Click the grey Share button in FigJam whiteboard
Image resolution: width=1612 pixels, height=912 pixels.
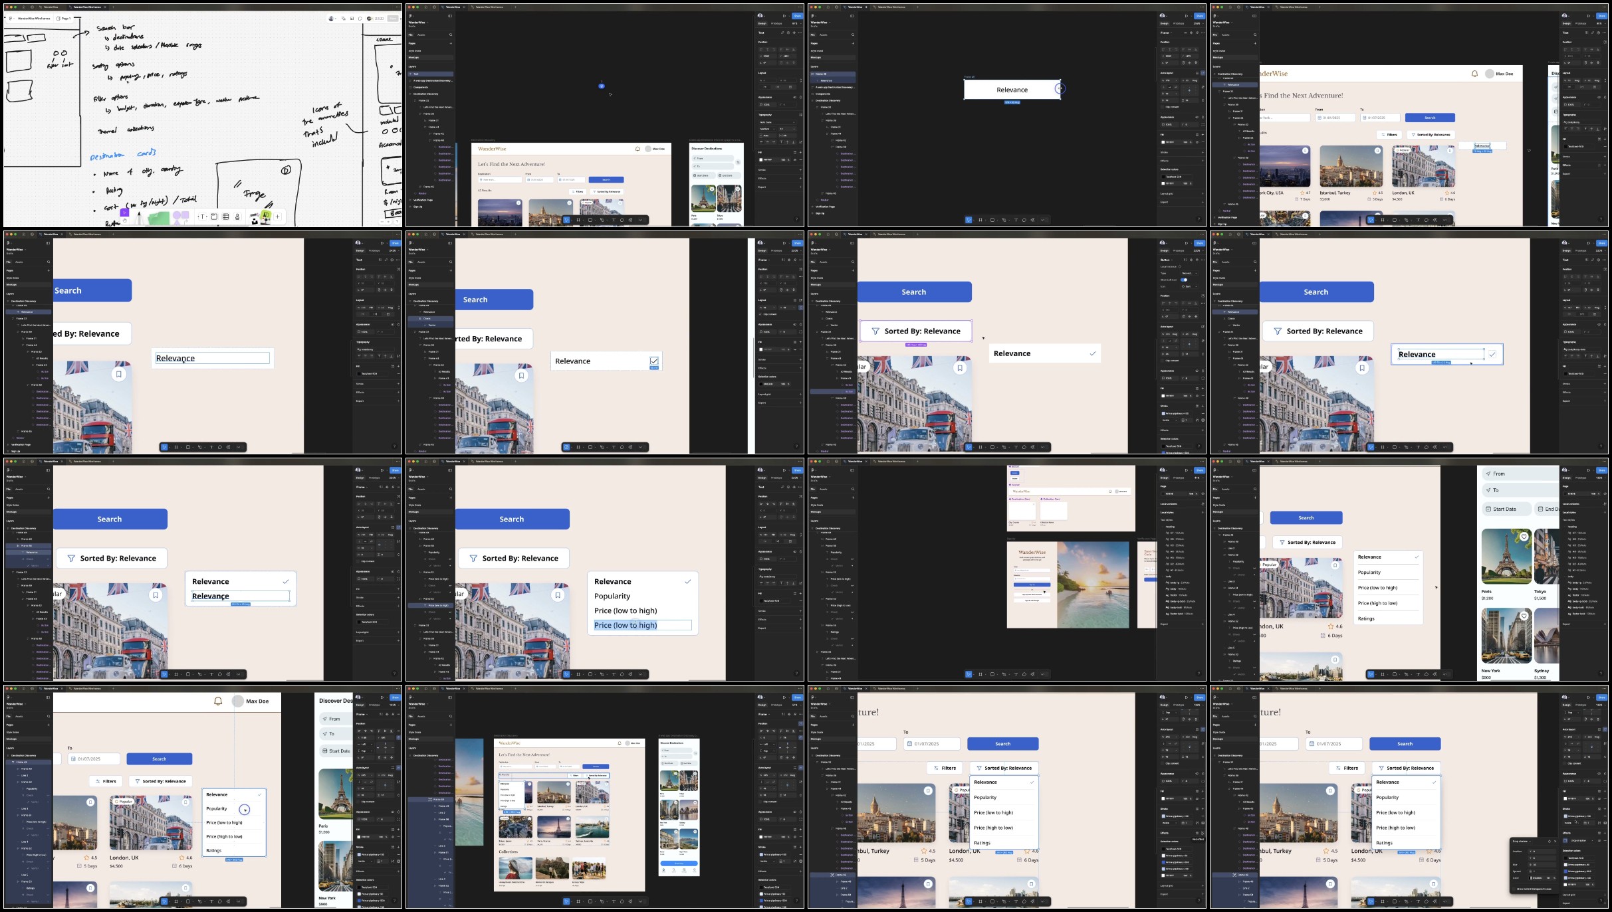click(393, 19)
